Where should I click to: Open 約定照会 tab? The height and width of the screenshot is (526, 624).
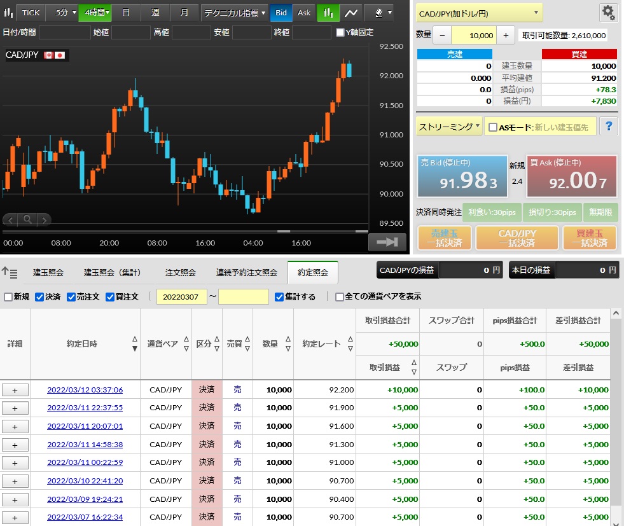pyautogui.click(x=313, y=273)
